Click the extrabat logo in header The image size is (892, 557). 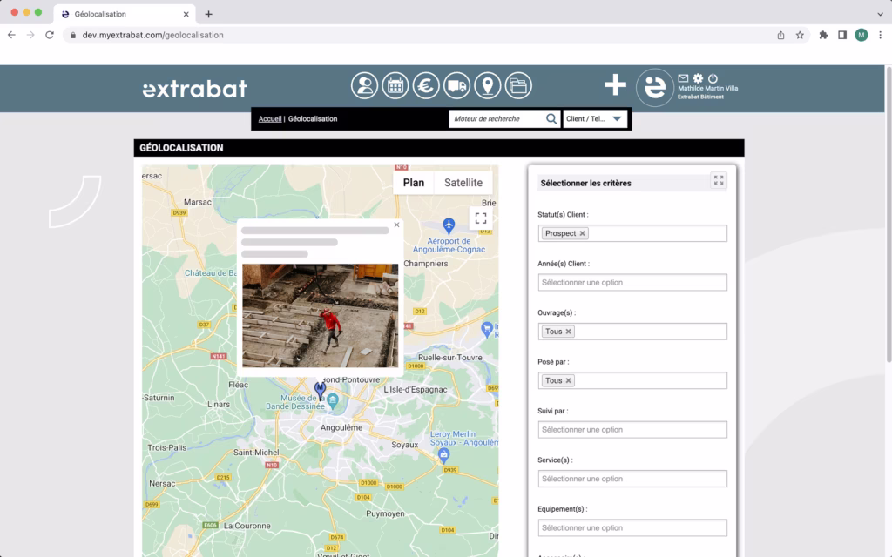(194, 89)
